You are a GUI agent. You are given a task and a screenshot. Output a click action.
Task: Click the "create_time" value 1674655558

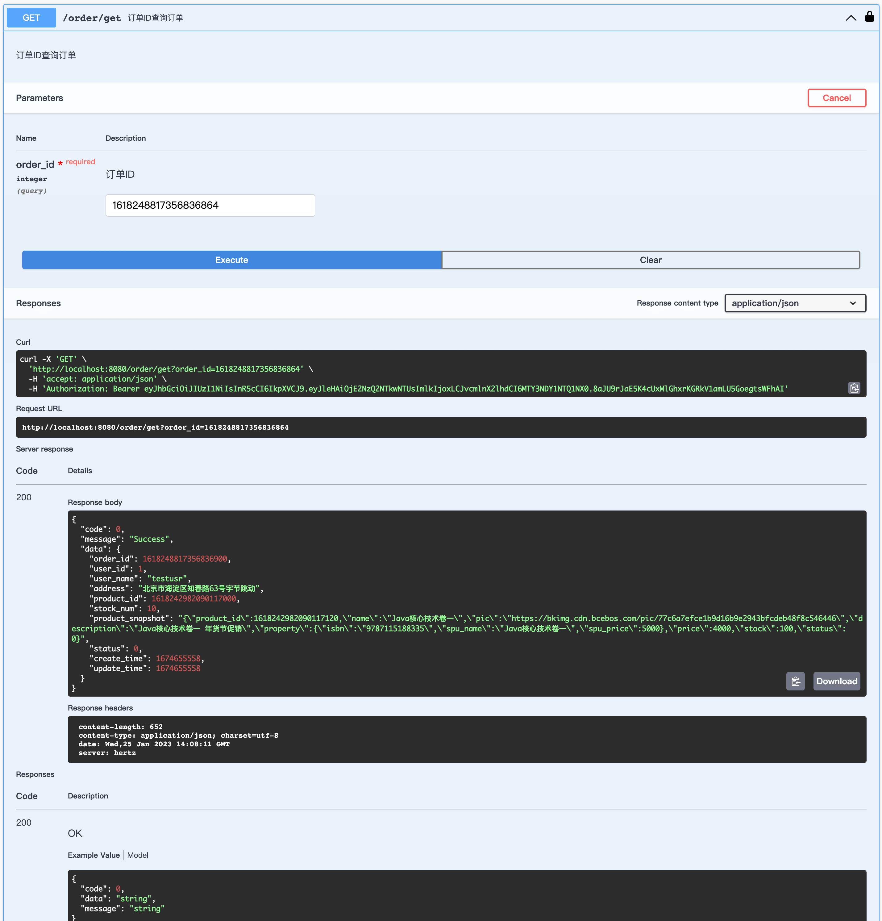point(178,658)
